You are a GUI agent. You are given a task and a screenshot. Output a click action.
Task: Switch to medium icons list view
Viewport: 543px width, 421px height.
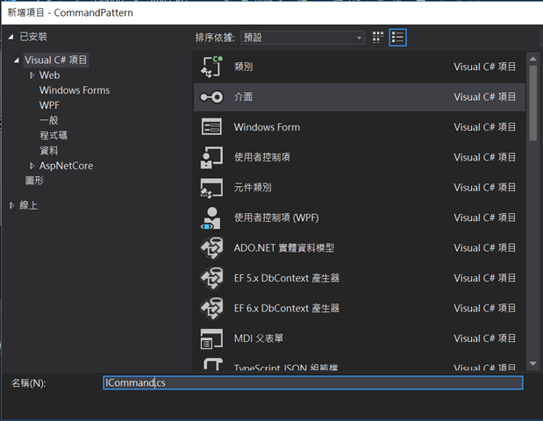coord(397,38)
